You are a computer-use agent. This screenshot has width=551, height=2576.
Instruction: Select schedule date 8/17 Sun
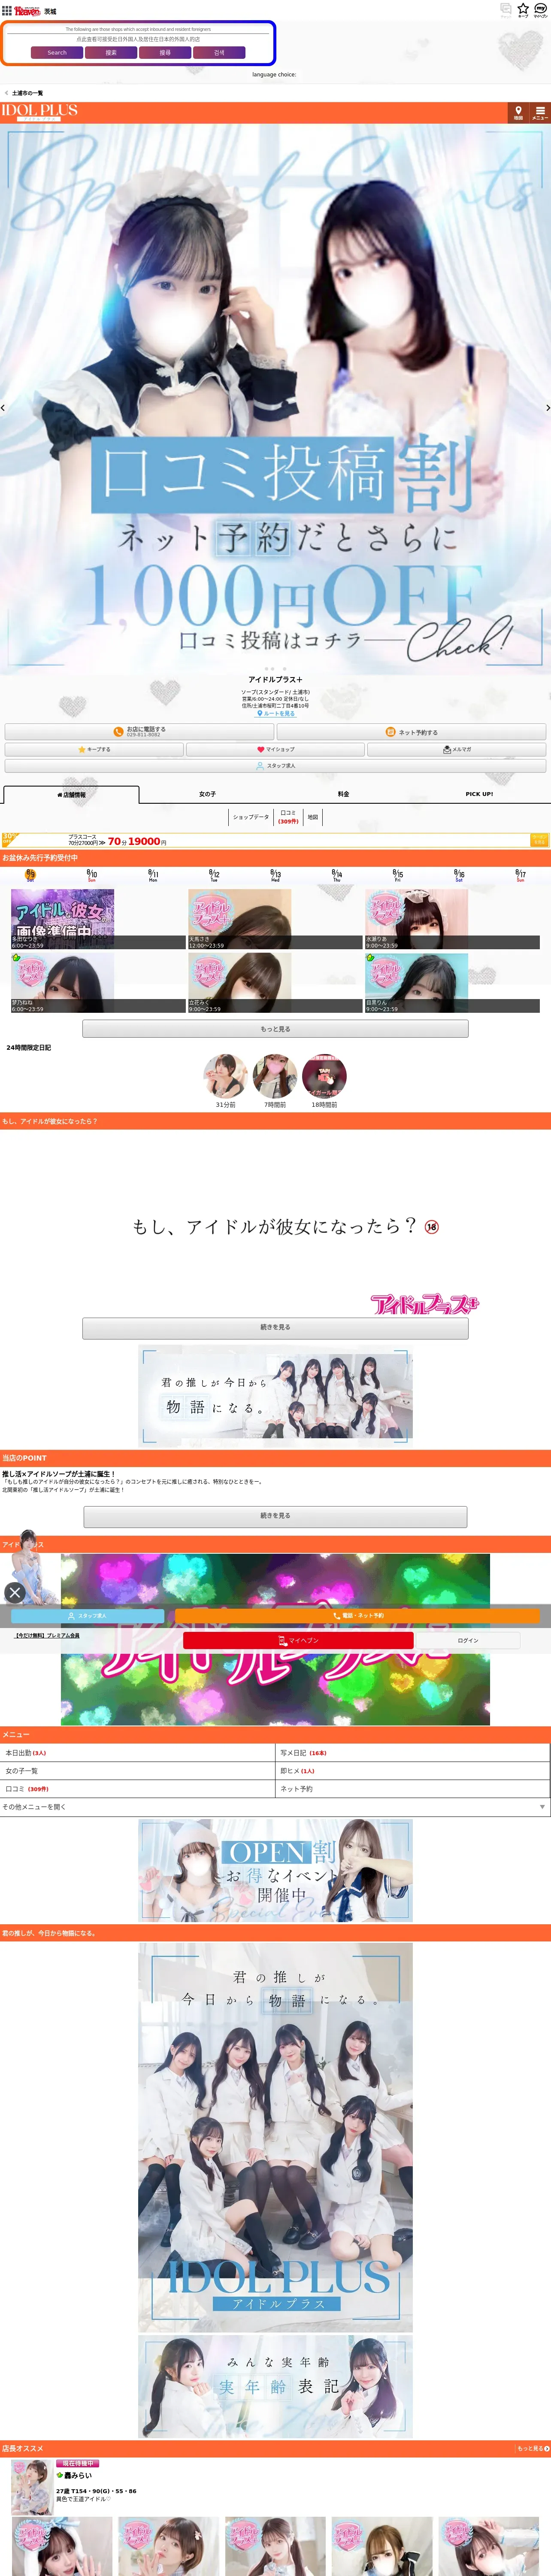pyautogui.click(x=520, y=875)
